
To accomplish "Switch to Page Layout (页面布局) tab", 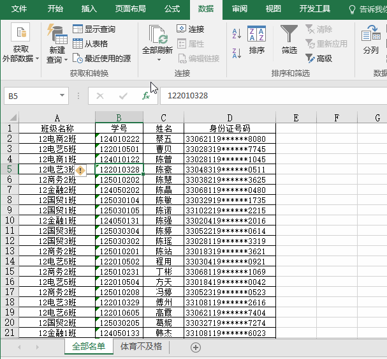I will coord(130,9).
